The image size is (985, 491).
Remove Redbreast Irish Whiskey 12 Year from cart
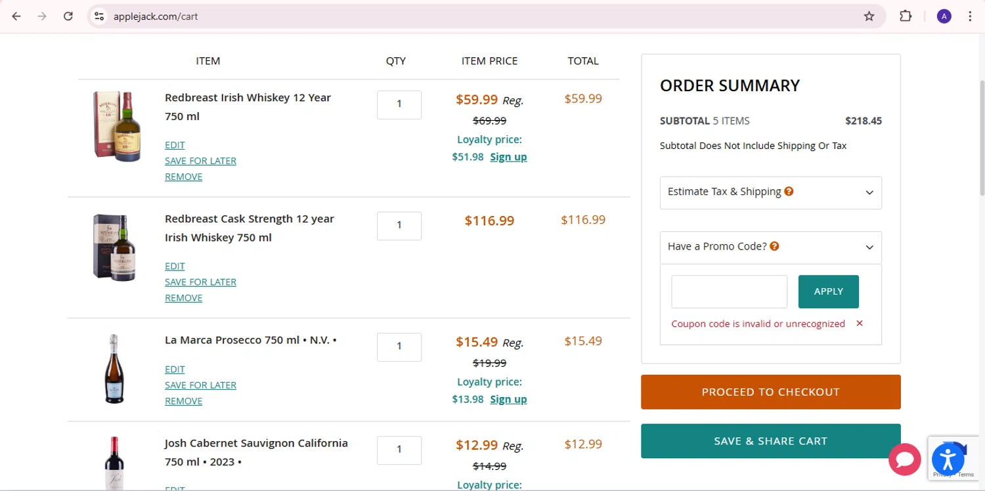tap(183, 177)
